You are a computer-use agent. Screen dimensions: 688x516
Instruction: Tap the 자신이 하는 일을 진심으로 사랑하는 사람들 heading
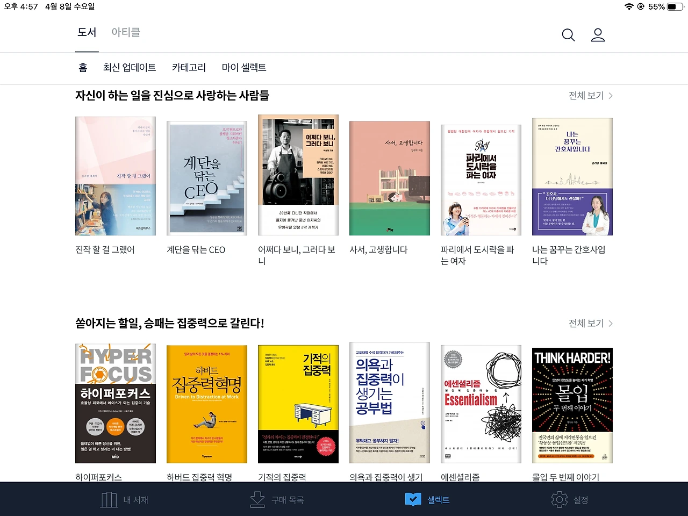pos(172,96)
